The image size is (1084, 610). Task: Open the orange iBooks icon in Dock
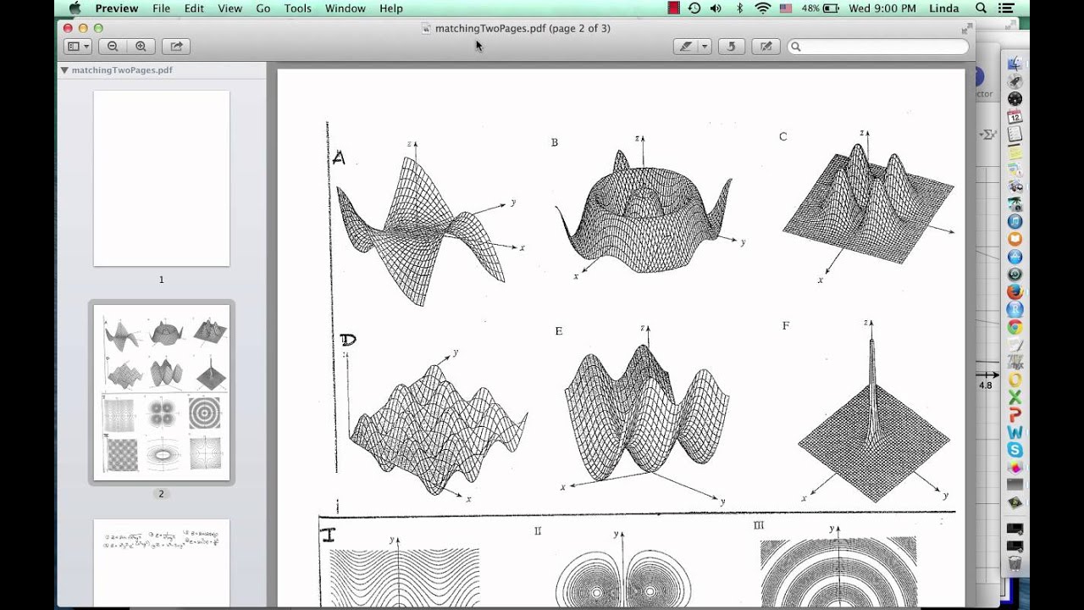pyautogui.click(x=1015, y=240)
